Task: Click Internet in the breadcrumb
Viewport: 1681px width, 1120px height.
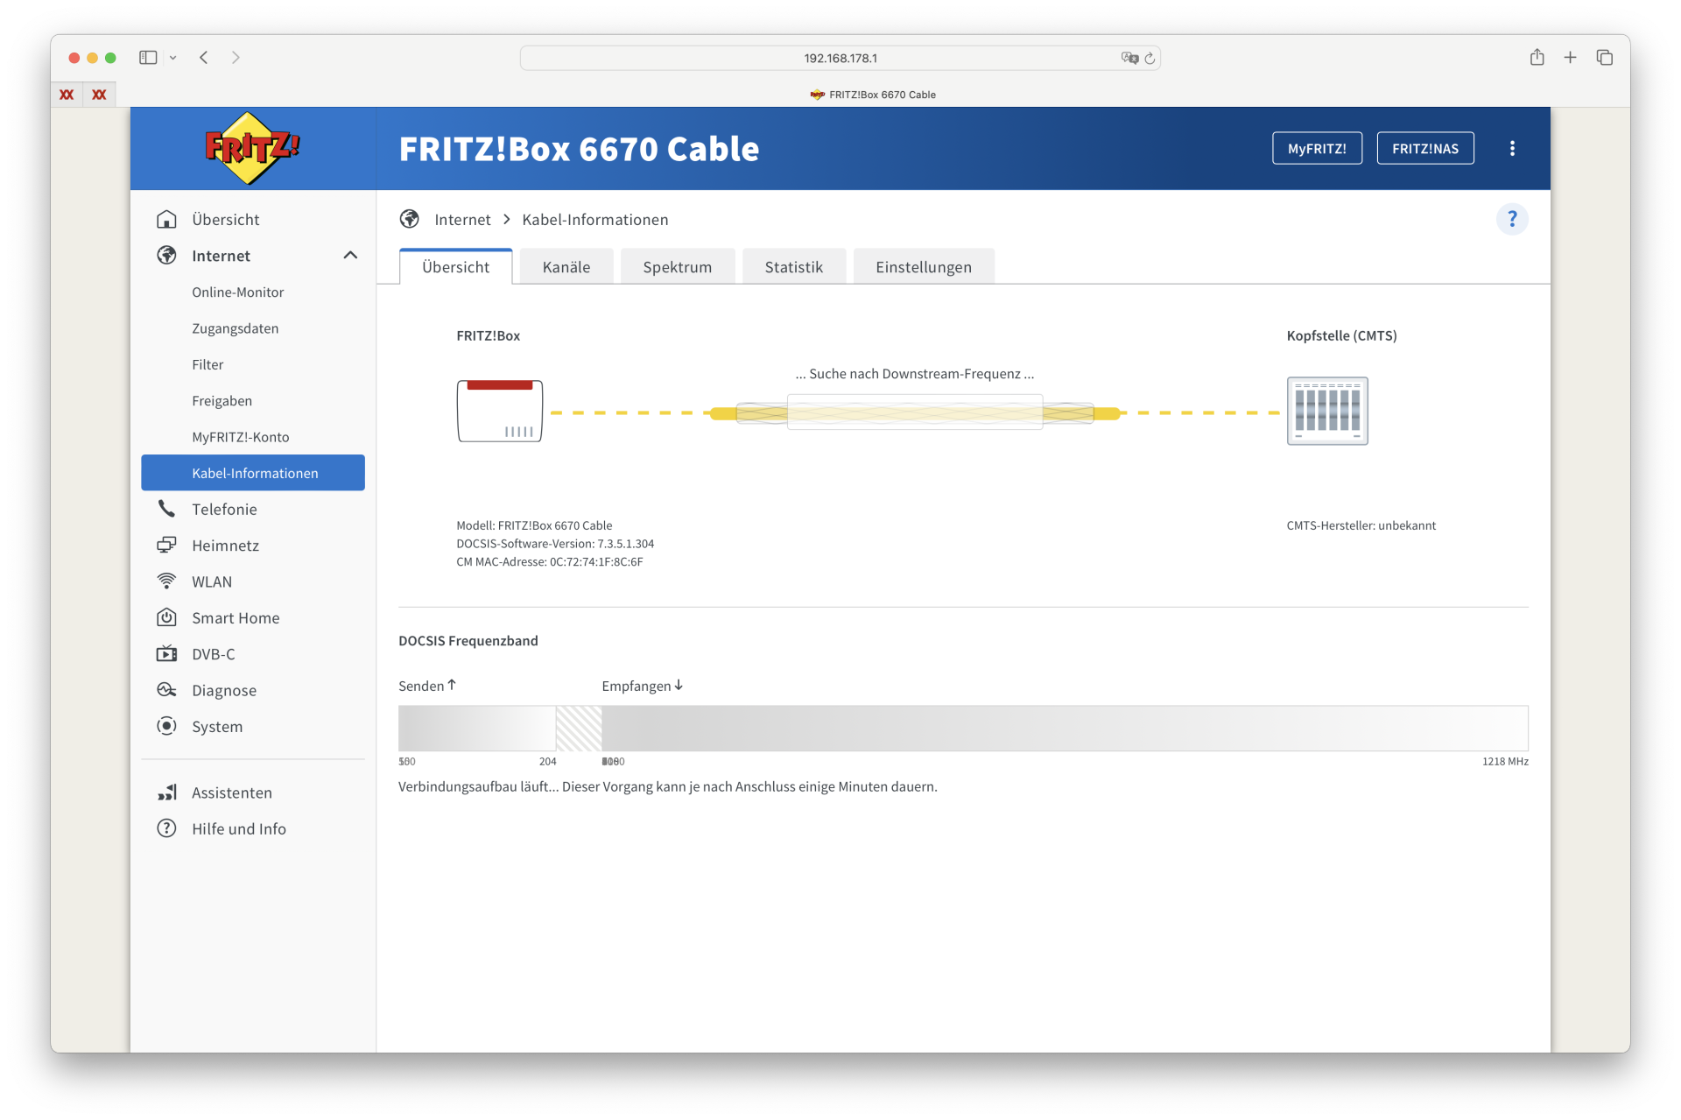Action: pyautogui.click(x=462, y=220)
